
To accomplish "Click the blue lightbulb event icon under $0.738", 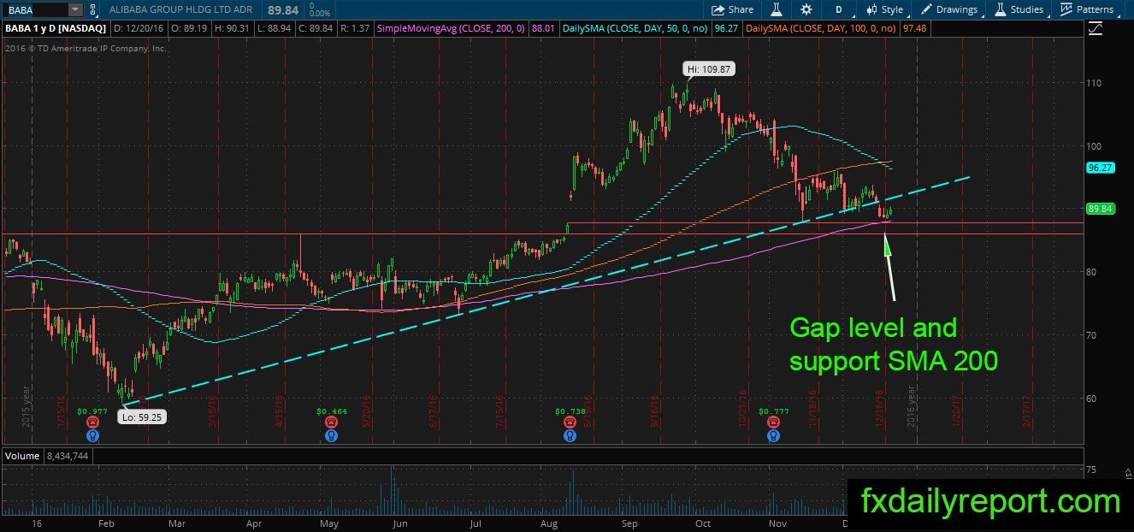I will [570, 435].
